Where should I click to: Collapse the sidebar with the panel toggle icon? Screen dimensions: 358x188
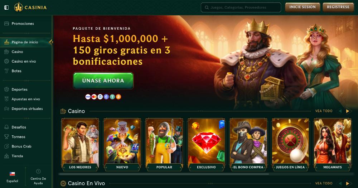click(6, 8)
